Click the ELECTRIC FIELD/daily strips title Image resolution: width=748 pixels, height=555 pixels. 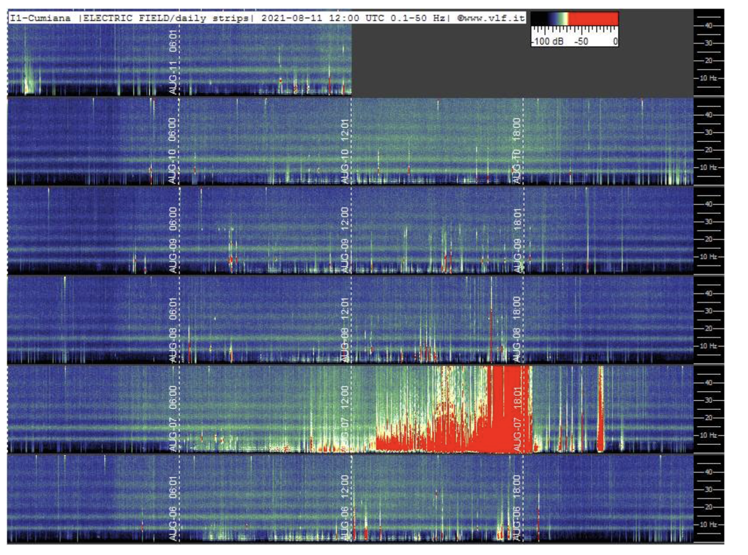167,18
